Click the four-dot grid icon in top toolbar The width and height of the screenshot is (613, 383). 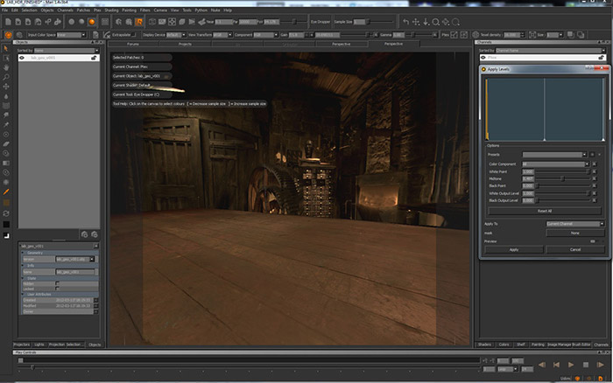(x=172, y=22)
